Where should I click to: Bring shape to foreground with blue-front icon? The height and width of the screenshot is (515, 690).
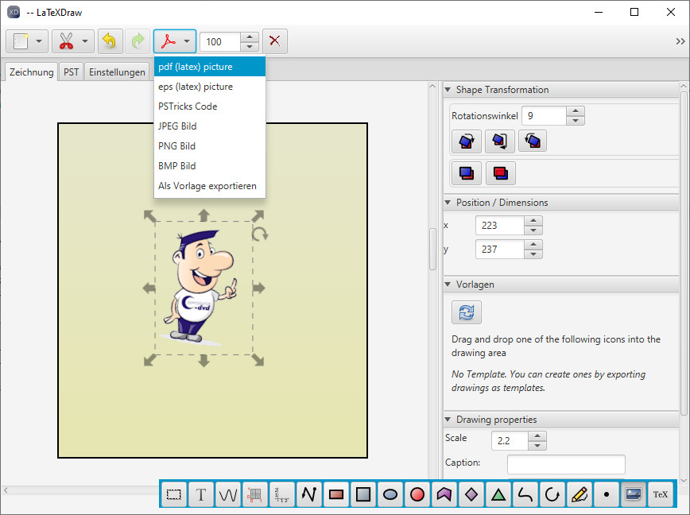tap(466, 172)
